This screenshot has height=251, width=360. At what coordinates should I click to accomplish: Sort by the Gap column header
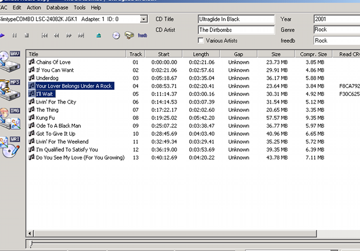pos(239,54)
